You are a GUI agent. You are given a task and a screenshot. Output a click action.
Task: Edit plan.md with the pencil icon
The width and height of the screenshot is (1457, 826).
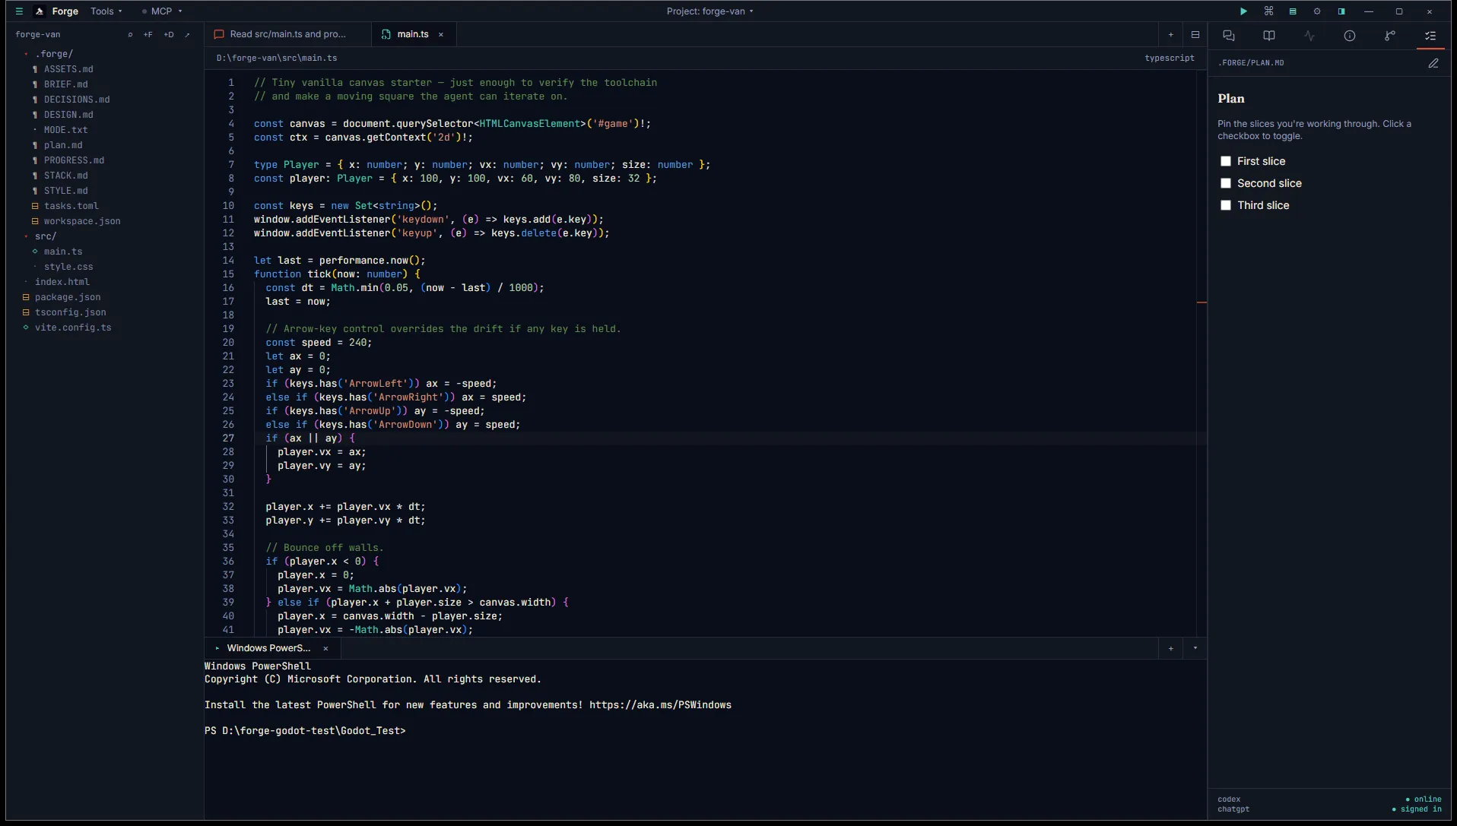pos(1433,63)
